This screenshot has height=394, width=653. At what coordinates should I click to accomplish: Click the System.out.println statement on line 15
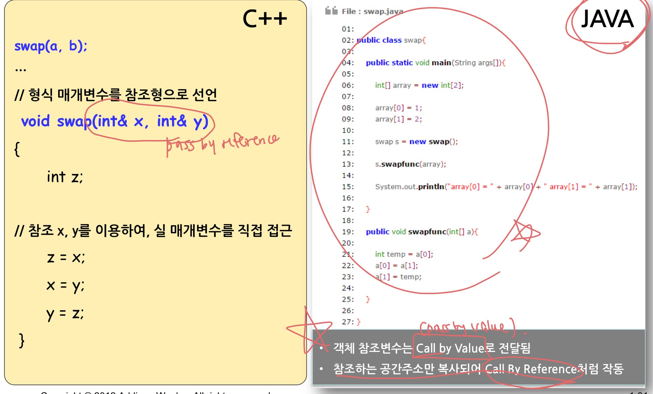(506, 186)
